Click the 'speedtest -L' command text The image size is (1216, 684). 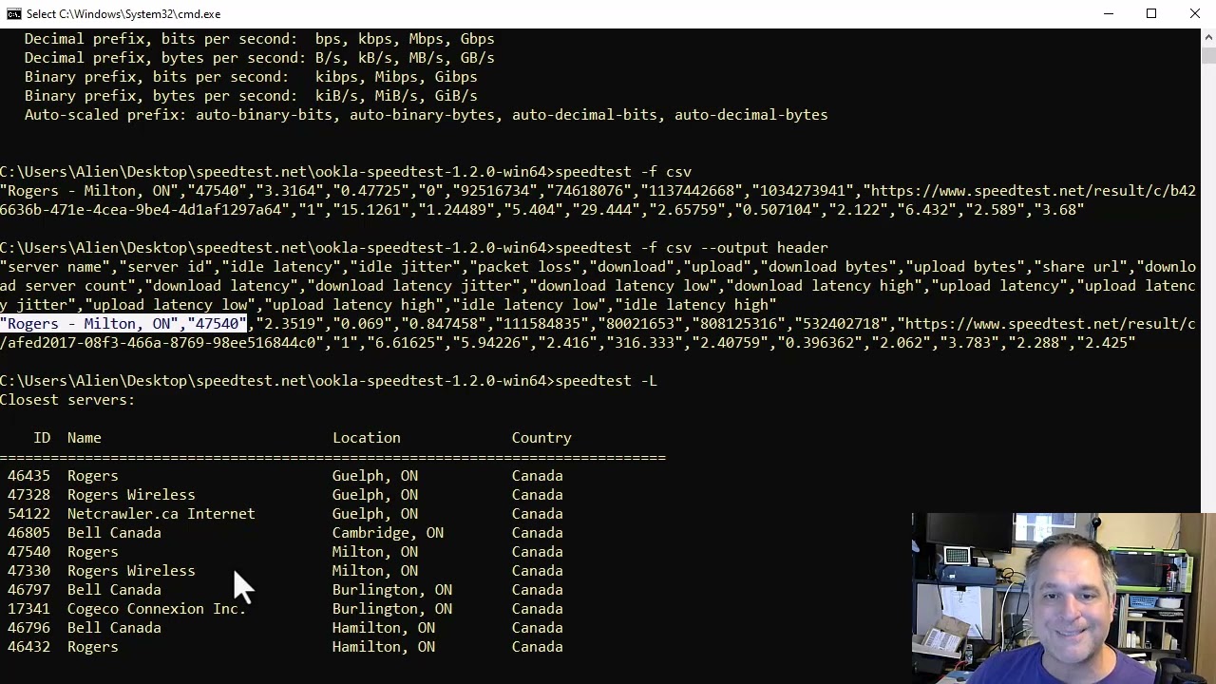(606, 380)
